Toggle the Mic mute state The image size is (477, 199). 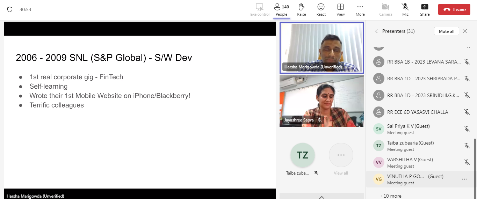(x=405, y=9)
